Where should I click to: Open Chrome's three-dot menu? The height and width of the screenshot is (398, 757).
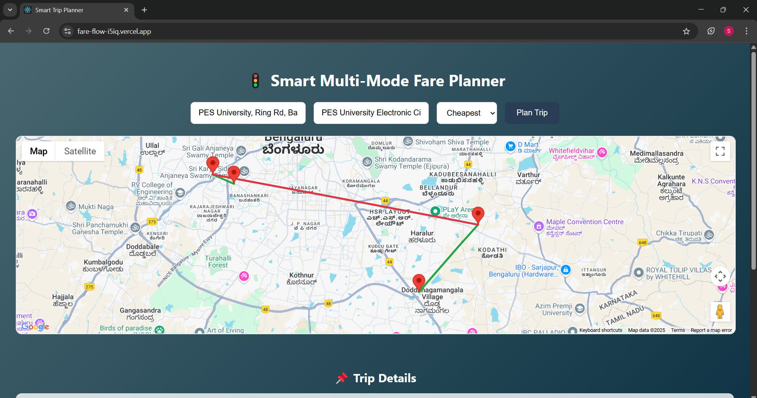746,31
